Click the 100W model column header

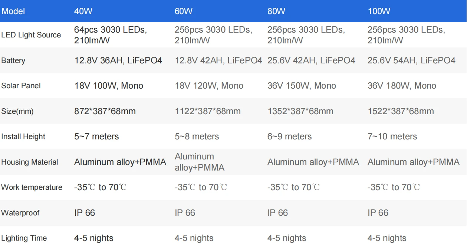click(x=379, y=11)
